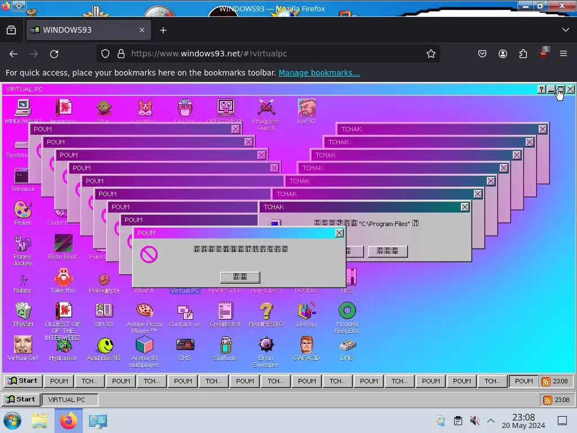Open the Brian Sweeper mine icon
This screenshot has width=577, height=433.
pos(266,352)
